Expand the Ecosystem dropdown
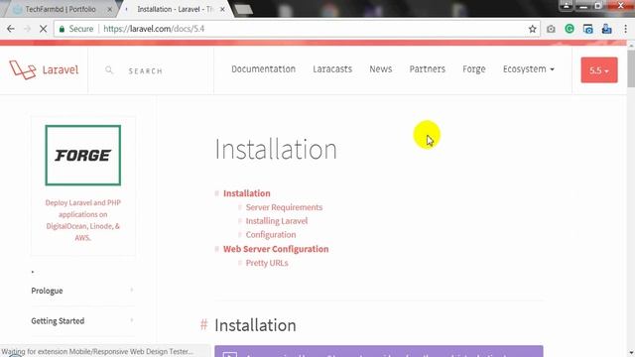Image resolution: width=635 pixels, height=357 pixels. [529, 69]
